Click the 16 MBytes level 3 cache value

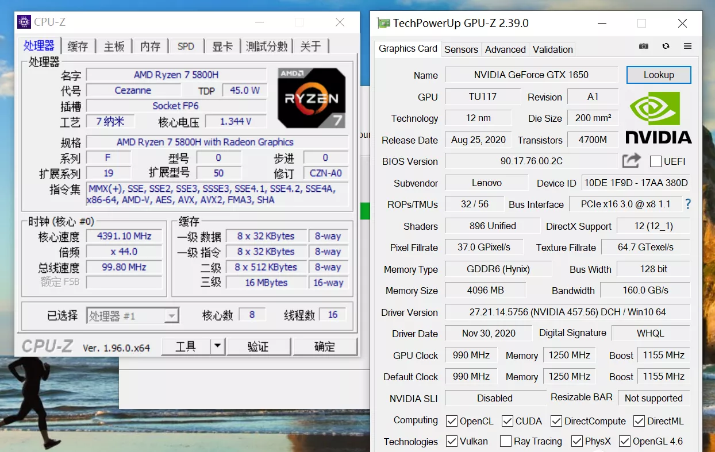click(266, 283)
